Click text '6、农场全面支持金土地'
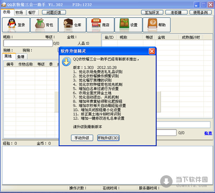 (92, 93)
